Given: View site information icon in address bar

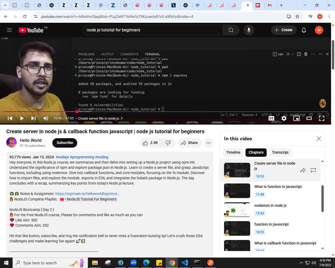Looking at the screenshot, I should point(36,16).
